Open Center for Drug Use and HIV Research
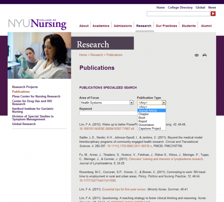This screenshot has width=224, height=202. 32,103
